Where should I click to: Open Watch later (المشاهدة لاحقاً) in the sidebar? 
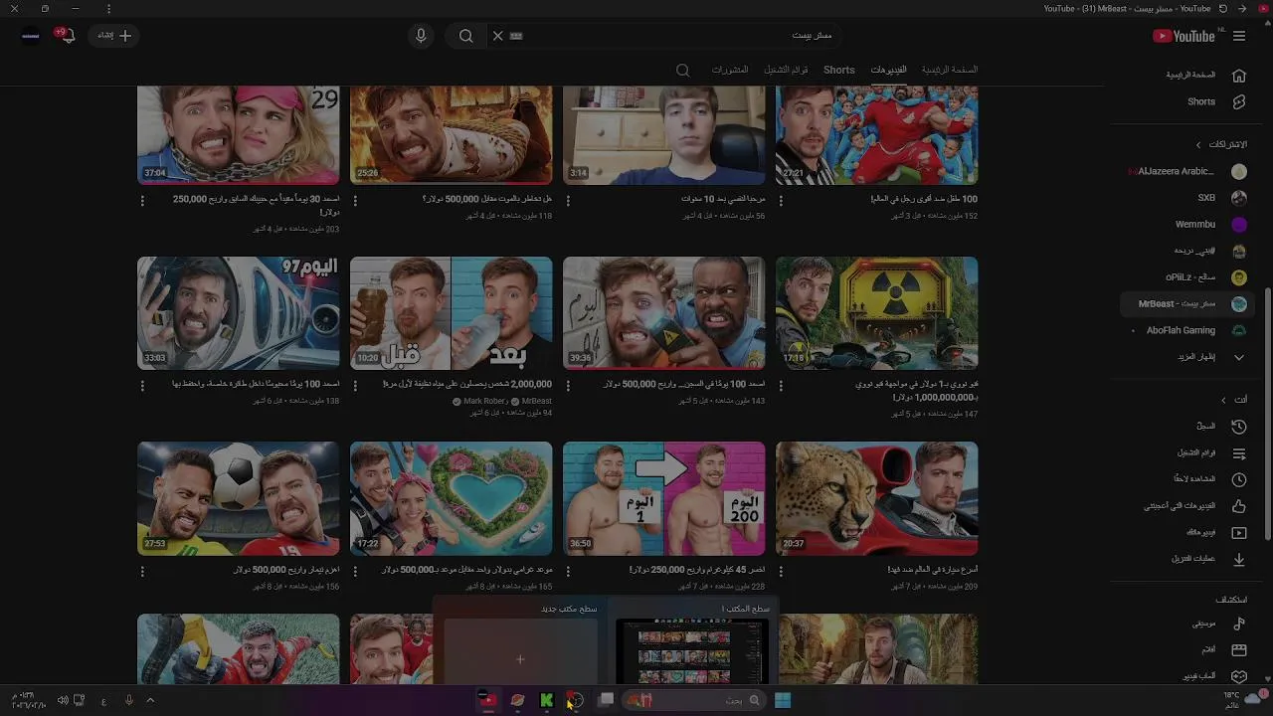point(1189,479)
